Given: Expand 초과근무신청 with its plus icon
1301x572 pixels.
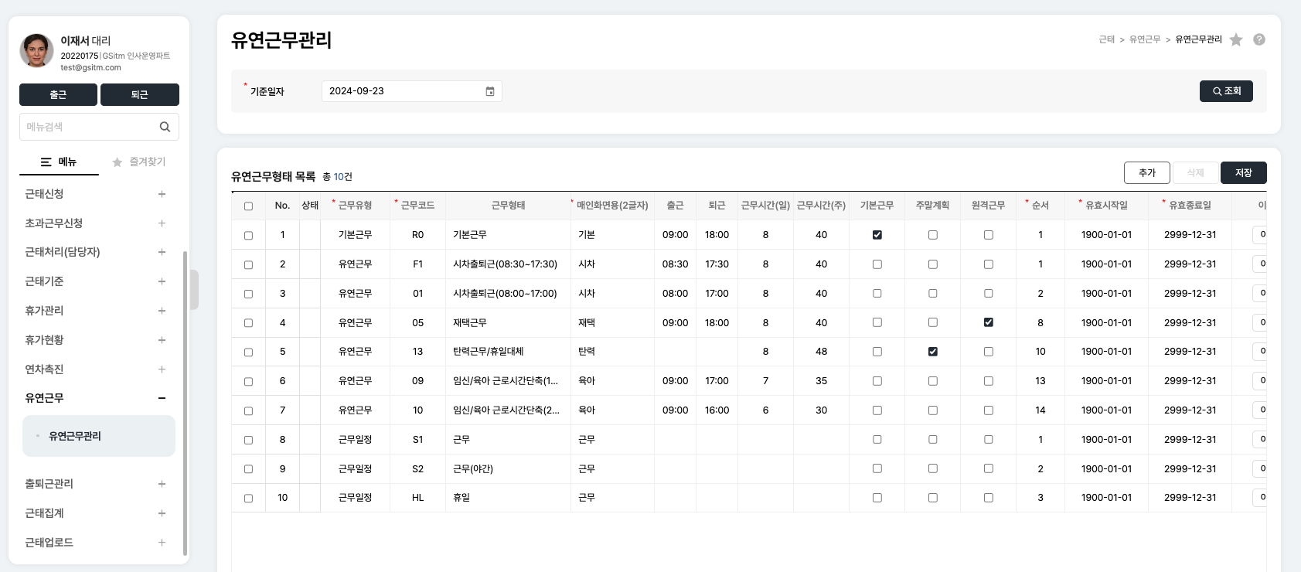Looking at the screenshot, I should [x=162, y=223].
